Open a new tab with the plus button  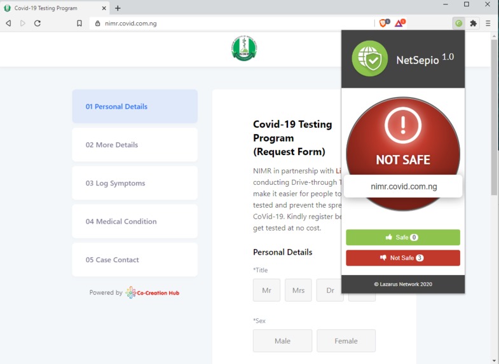(x=118, y=8)
